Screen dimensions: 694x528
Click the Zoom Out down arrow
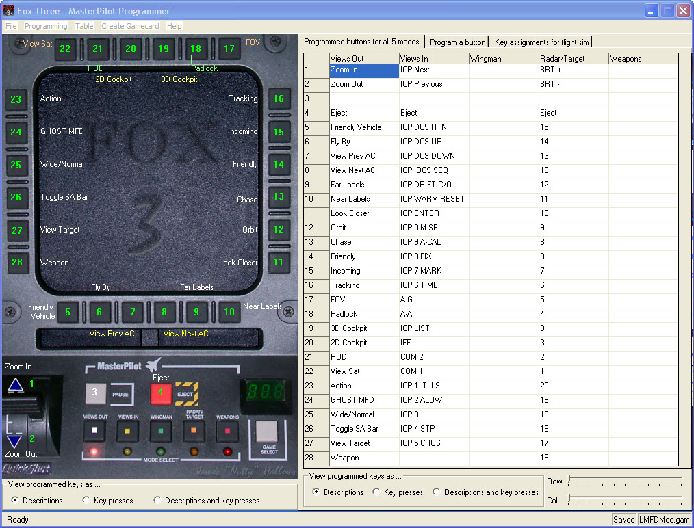pos(14,440)
